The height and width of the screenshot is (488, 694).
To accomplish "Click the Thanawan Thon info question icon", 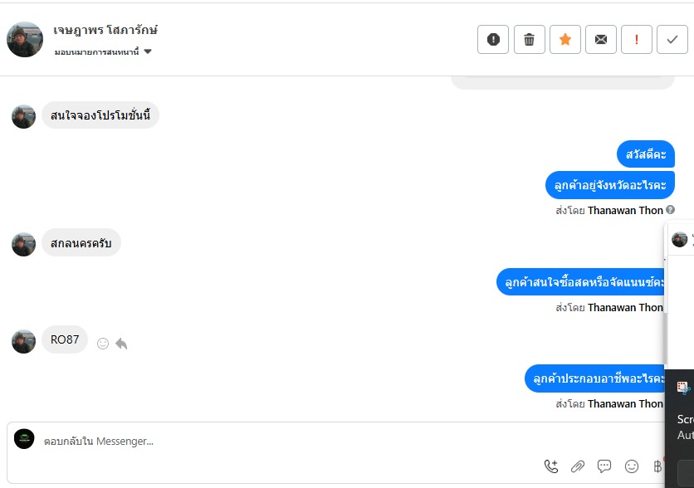I will [670, 210].
